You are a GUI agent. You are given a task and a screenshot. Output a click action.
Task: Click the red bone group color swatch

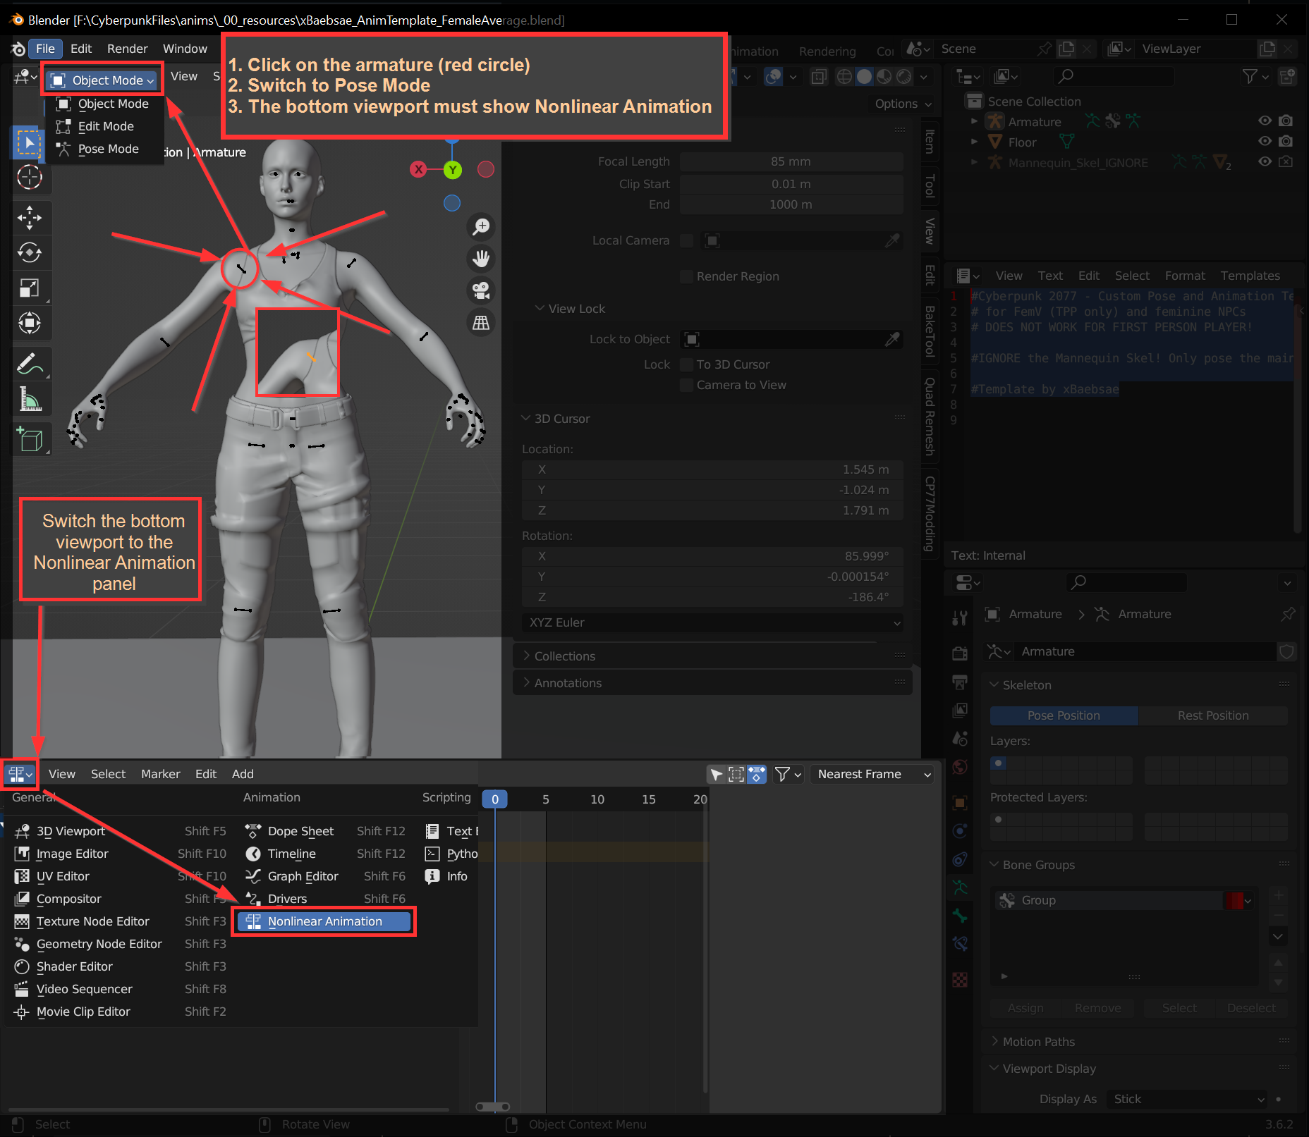coord(1234,900)
